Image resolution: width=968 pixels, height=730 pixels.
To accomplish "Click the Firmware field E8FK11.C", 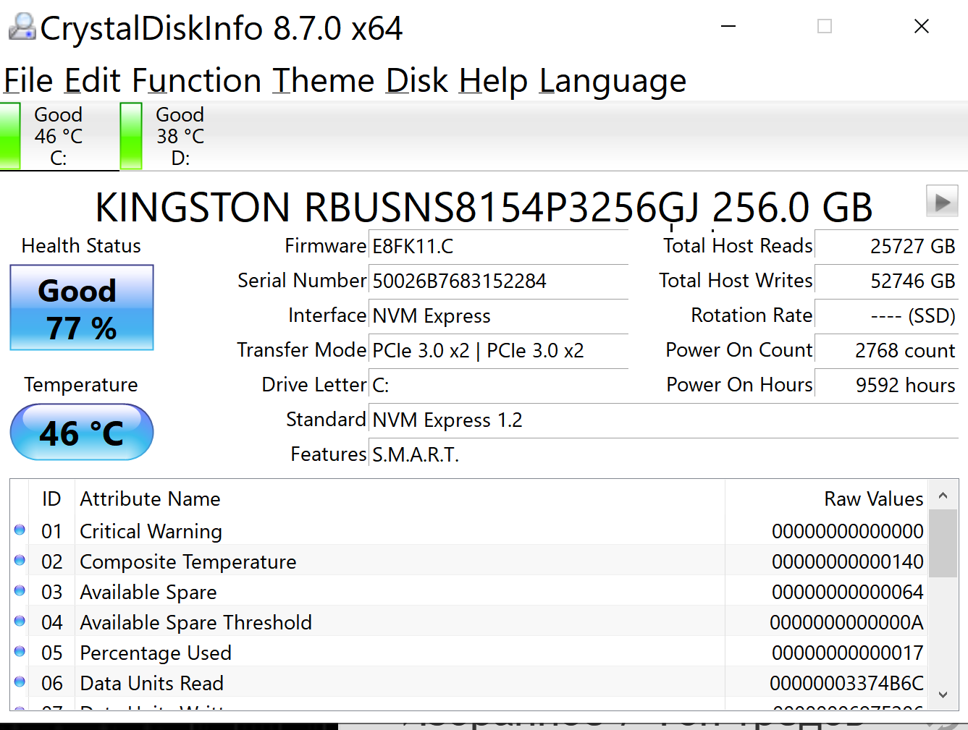I will pyautogui.click(x=499, y=246).
